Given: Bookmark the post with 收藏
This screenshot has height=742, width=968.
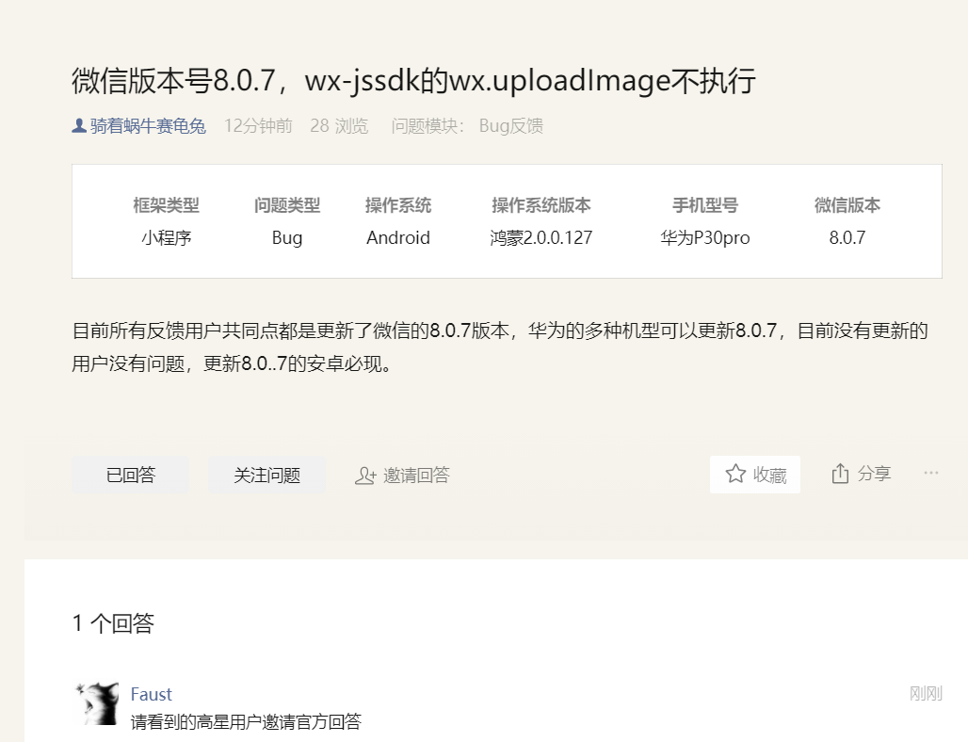Looking at the screenshot, I should point(755,474).
